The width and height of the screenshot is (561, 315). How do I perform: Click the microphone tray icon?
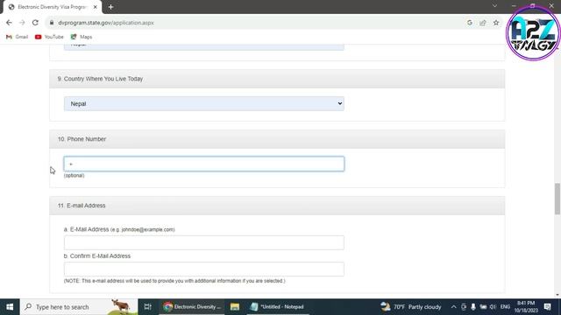tap(473, 307)
